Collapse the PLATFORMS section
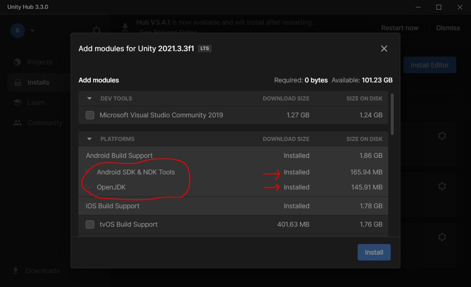471x287 pixels. pyautogui.click(x=89, y=139)
